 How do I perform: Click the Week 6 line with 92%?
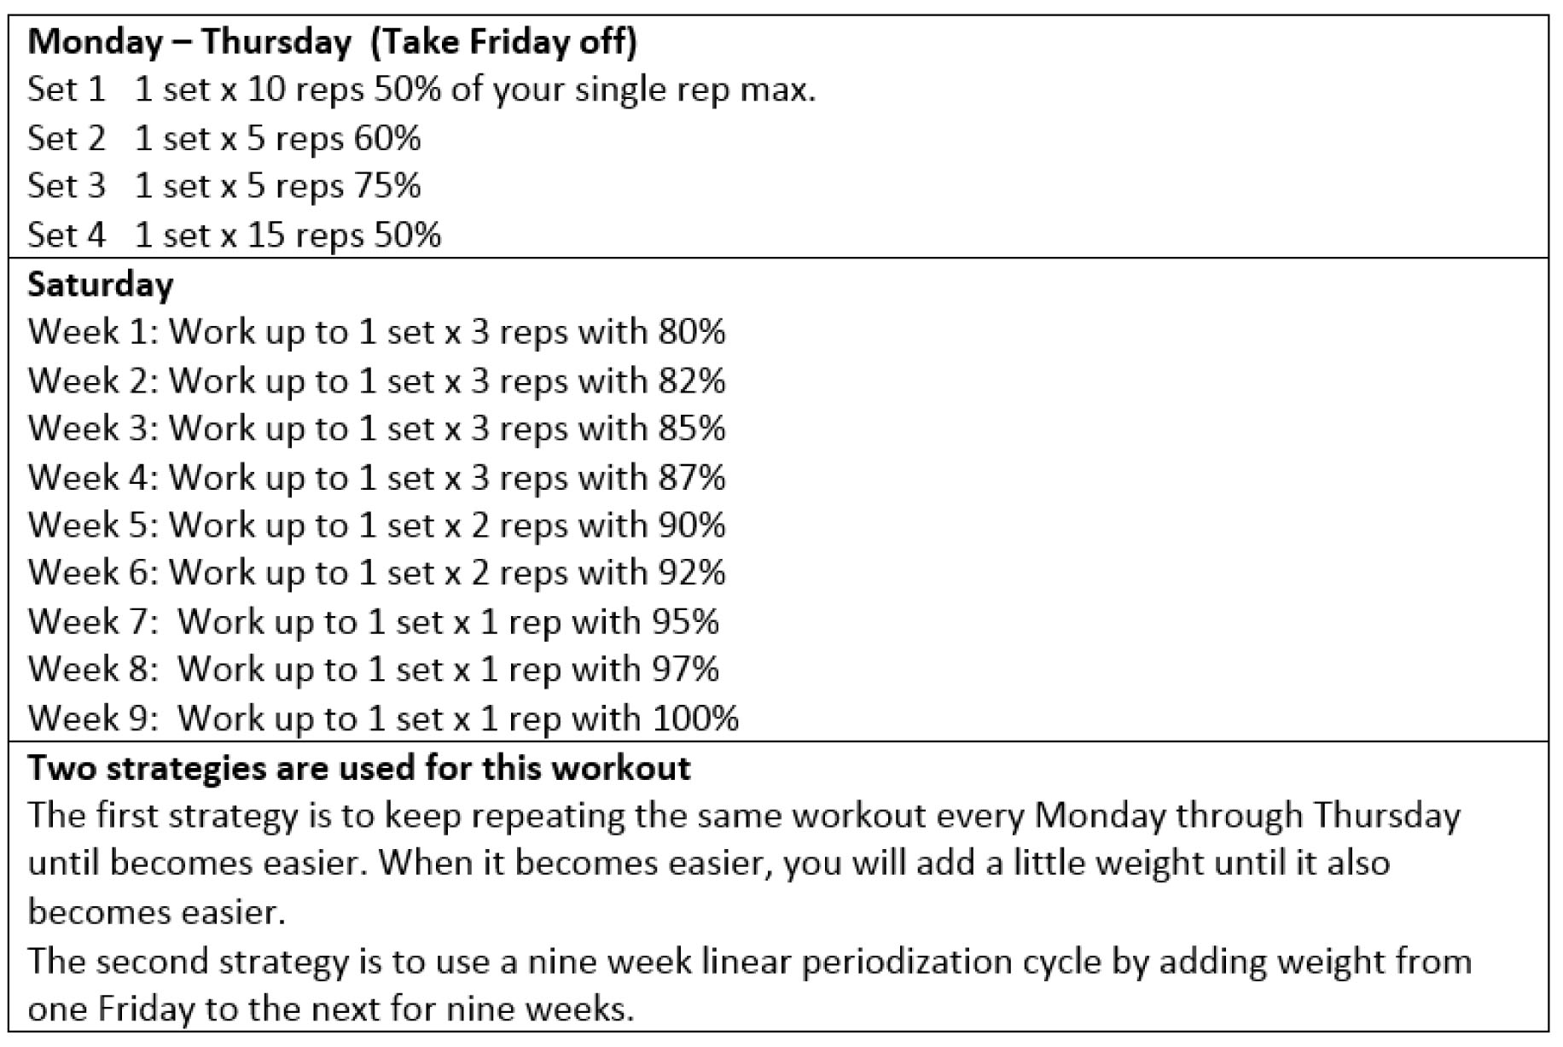[x=376, y=573]
